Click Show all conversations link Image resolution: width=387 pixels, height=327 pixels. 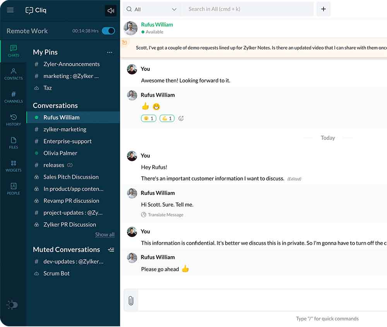(104, 235)
